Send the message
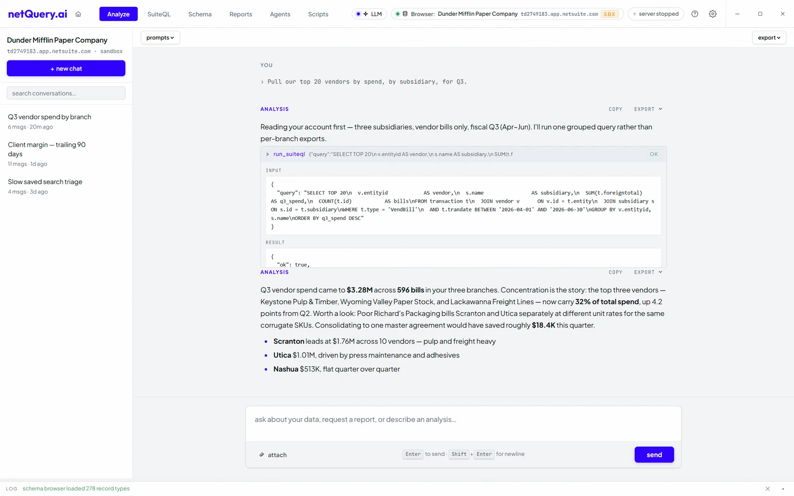 pyautogui.click(x=654, y=455)
